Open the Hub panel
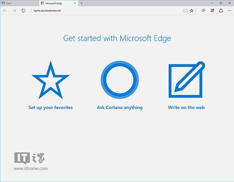 point(203,11)
